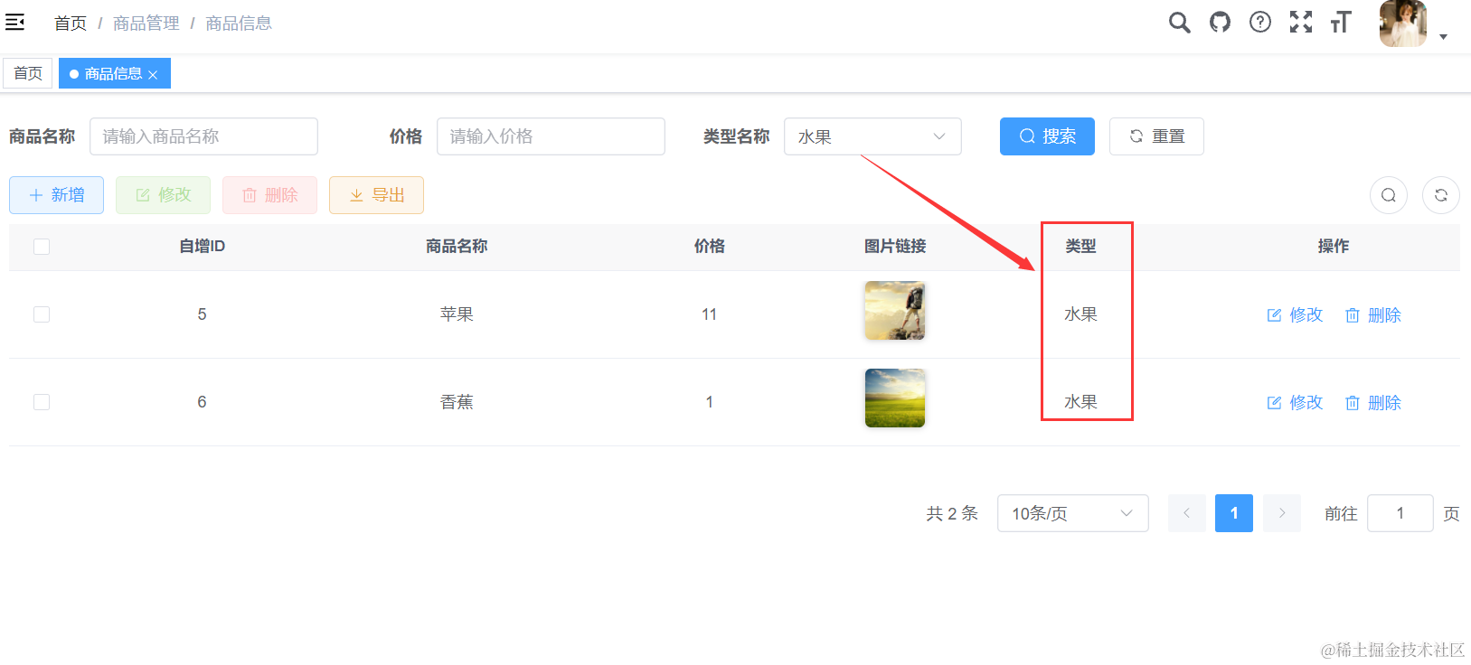Open the 10条/页 page size dropdown
The width and height of the screenshot is (1471, 665).
point(1071,513)
